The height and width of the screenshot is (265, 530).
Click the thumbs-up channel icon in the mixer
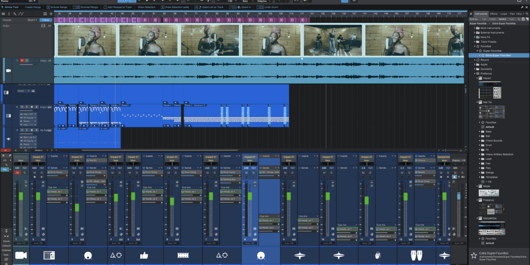(x=144, y=255)
